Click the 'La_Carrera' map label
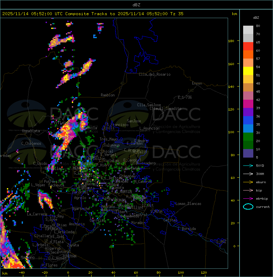Screen dimensions: 273x277 tap(37, 214)
